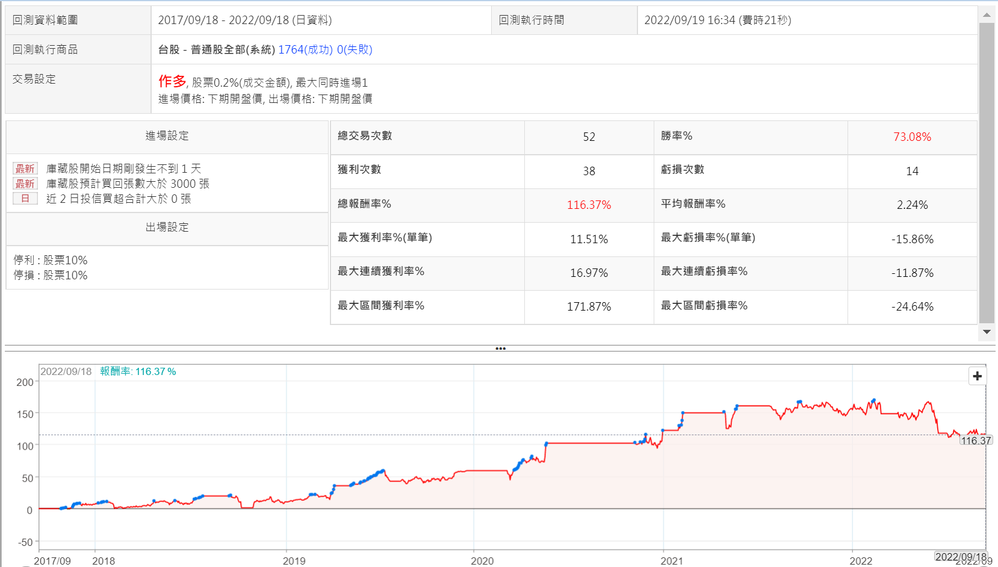998x567 pixels.
Task: Click the 報酬率: 116.37 % chart legend text
Action: [138, 371]
